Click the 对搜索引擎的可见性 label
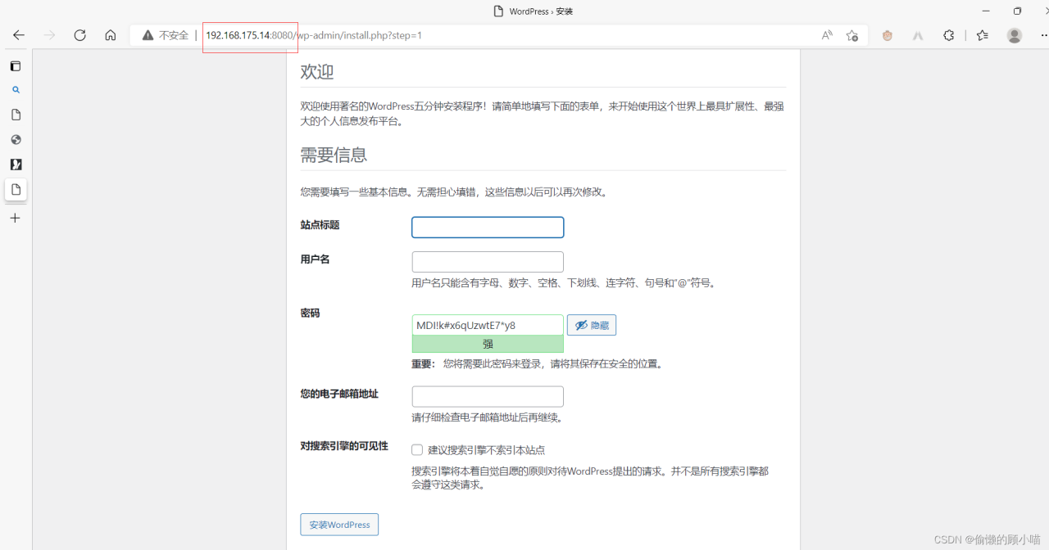 [344, 446]
